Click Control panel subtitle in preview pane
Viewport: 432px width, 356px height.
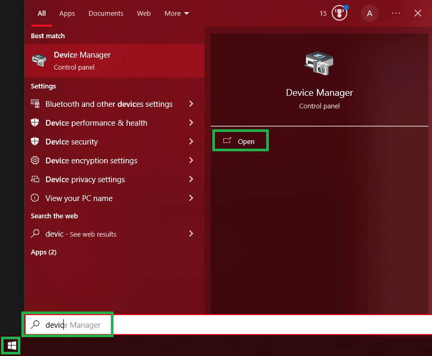point(320,106)
